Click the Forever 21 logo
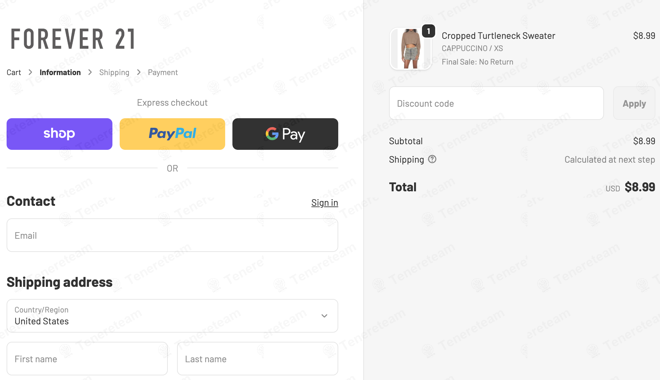Viewport: 660px width, 380px height. pyautogui.click(x=73, y=39)
